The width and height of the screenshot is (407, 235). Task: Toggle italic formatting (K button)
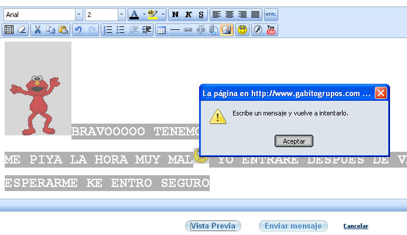pos(189,14)
